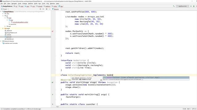Expand the test folder
Viewport: 197px width, 110px height.
point(5,26)
